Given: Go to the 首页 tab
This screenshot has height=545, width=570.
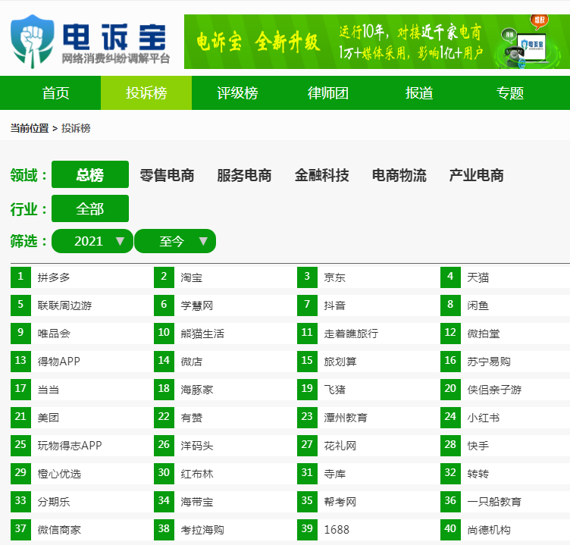Looking at the screenshot, I should (55, 93).
